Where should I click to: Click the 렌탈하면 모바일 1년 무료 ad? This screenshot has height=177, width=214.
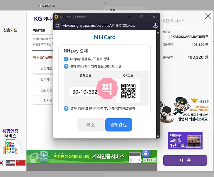185,141
